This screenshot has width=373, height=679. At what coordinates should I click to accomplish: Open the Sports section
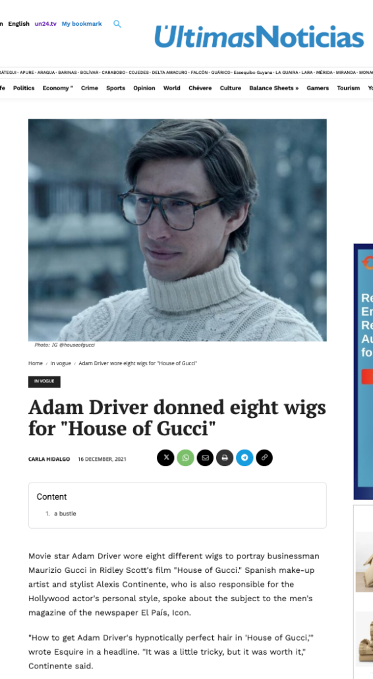click(x=115, y=88)
